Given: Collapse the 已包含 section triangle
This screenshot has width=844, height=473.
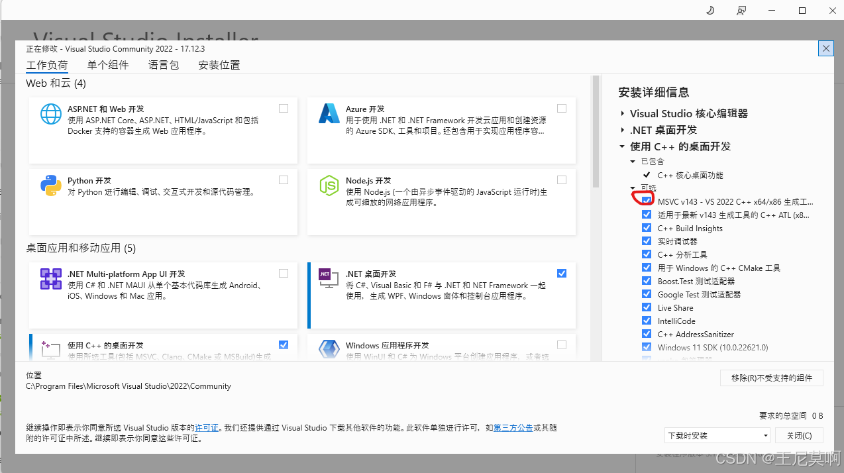Looking at the screenshot, I should point(633,162).
